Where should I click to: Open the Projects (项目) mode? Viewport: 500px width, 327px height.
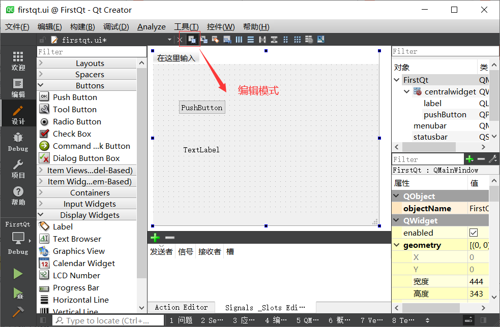point(18,169)
